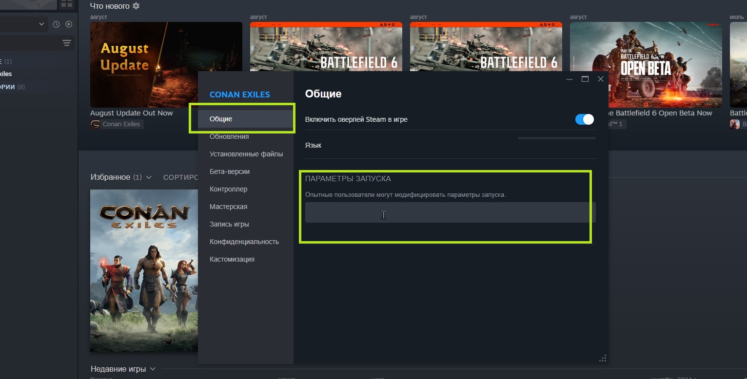Open the Кастомизация tab
Viewport: 747px width, 379px height.
click(246, 259)
